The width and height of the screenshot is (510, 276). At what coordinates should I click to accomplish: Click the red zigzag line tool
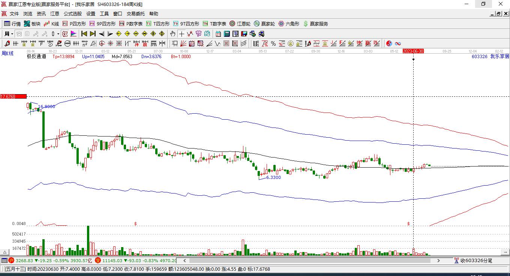click(190, 34)
